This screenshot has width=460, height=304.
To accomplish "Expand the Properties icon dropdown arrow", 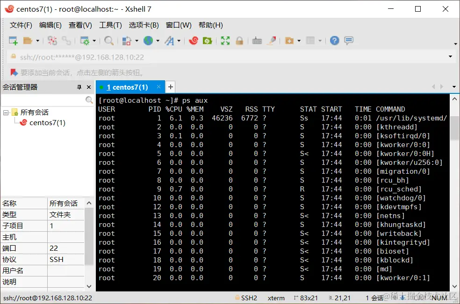I will click(94, 41).
